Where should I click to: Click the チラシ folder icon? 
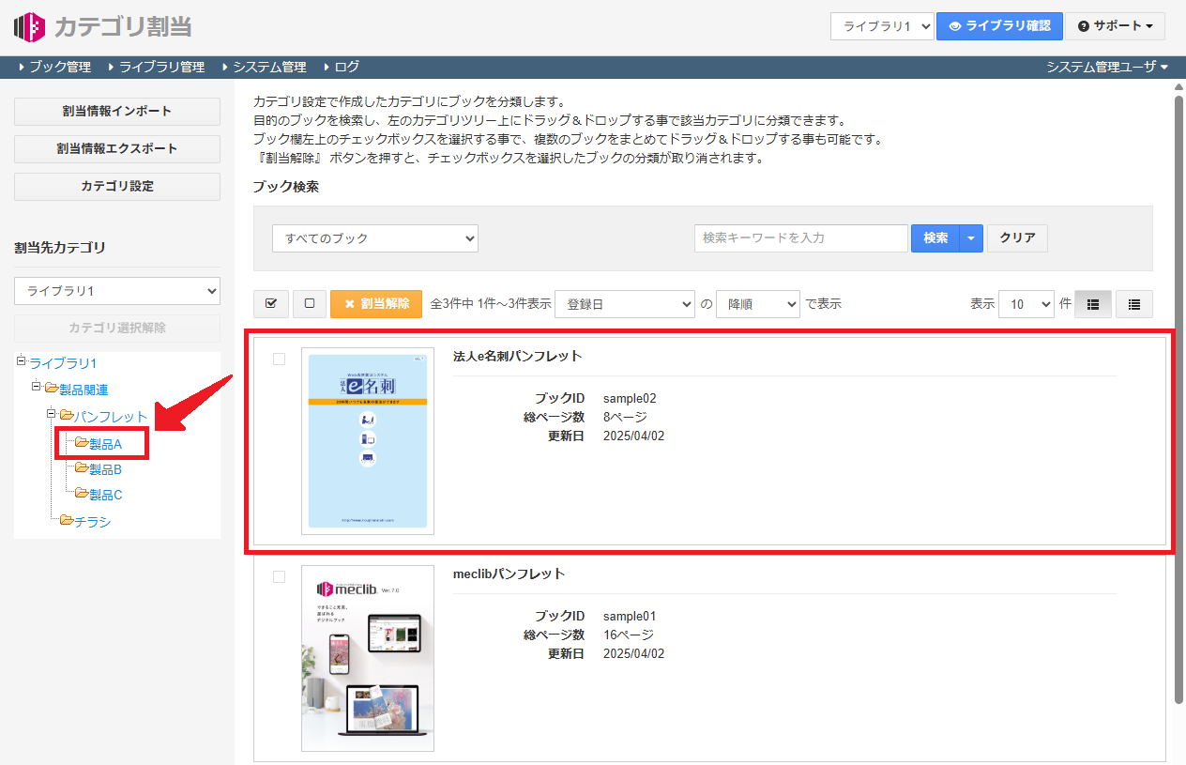tap(67, 521)
